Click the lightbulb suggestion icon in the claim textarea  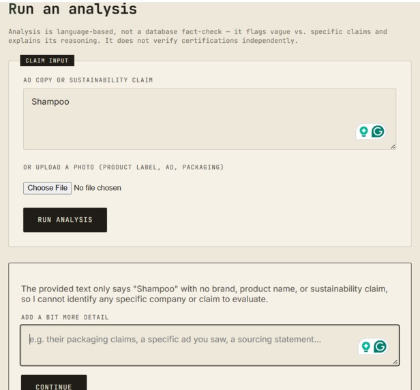click(363, 131)
